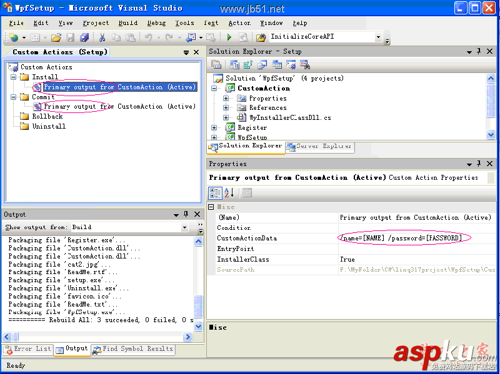
Task: Toggle Categorized view in Properties panel
Action: [x=216, y=193]
